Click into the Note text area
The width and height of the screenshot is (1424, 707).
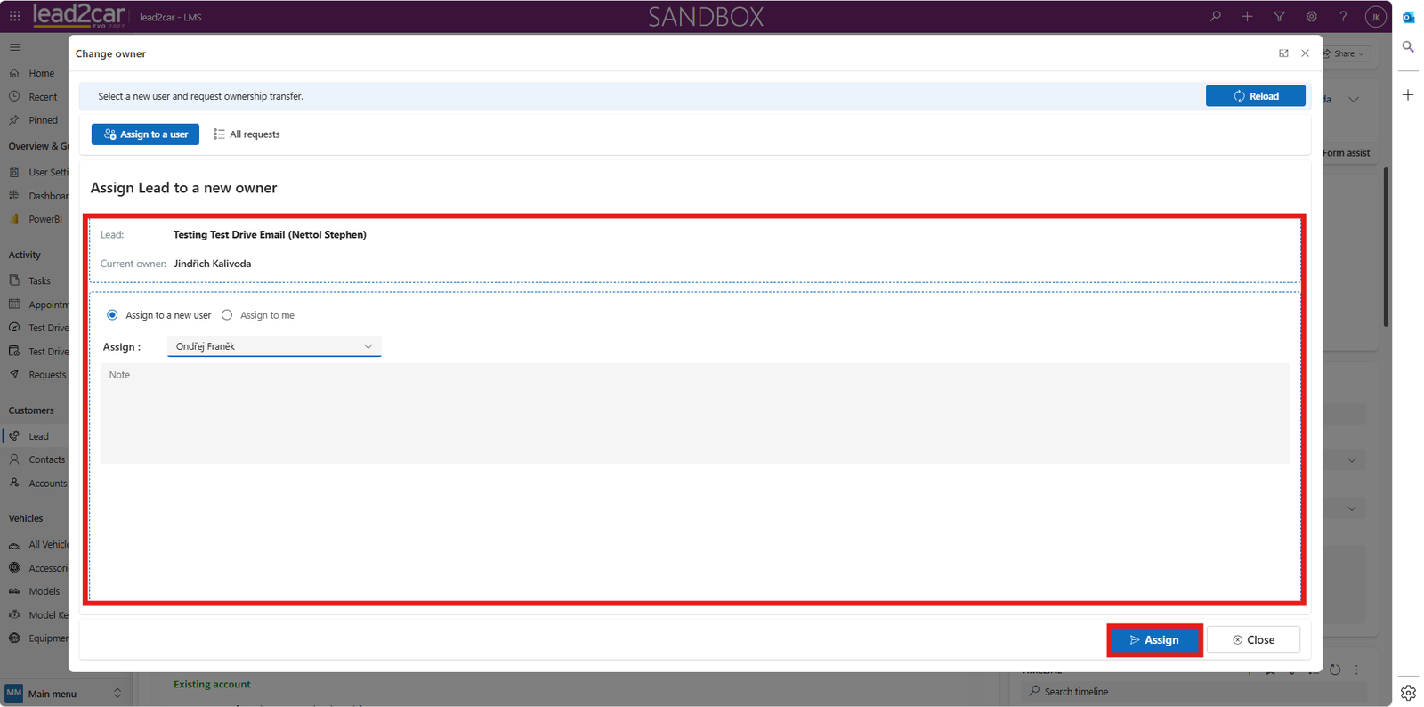click(694, 413)
